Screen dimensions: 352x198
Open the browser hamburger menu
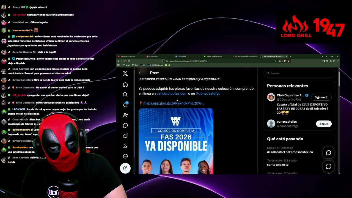point(338,61)
